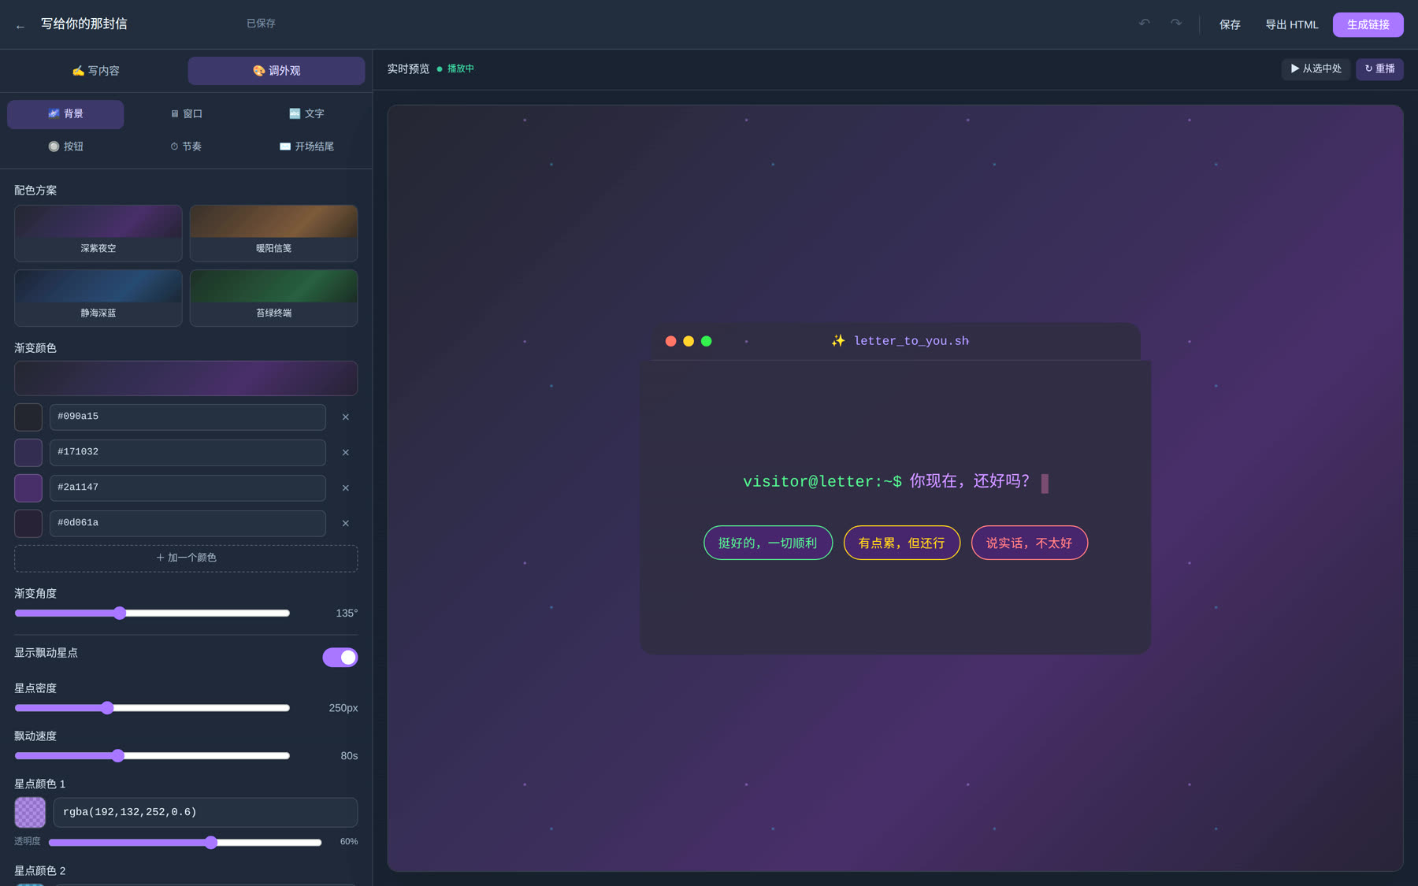Open the 按钮 settings section
Image resolution: width=1418 pixels, height=886 pixels.
pyautogui.click(x=65, y=146)
